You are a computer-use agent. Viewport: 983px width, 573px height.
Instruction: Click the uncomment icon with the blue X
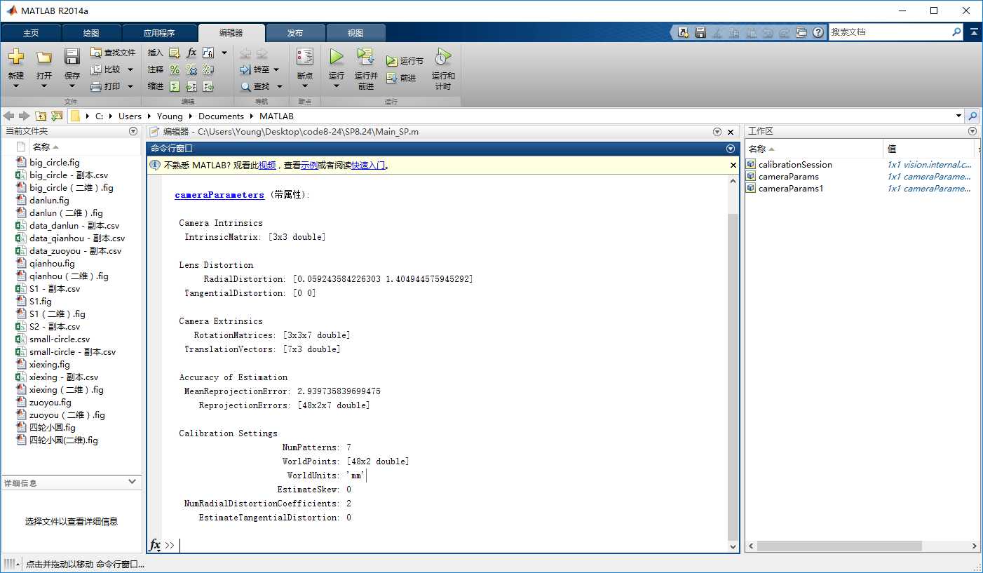191,69
